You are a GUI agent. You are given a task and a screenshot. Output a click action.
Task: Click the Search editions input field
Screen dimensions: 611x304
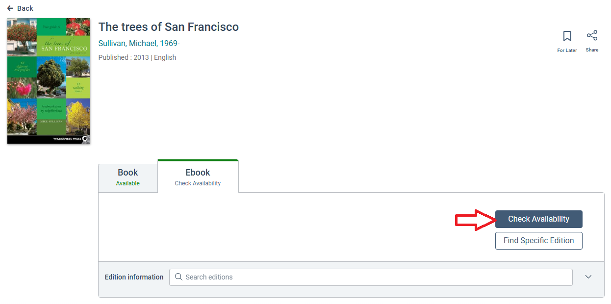coord(373,277)
